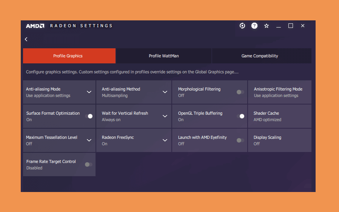Go back using the left arrow
Viewport: 339px width, 212px height.
[x=26, y=39]
